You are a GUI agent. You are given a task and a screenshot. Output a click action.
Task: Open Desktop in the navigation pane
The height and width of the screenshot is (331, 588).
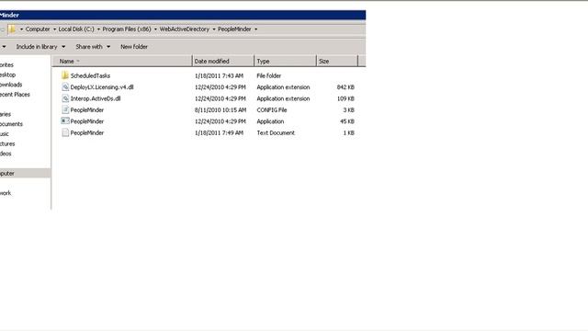pos(7,74)
